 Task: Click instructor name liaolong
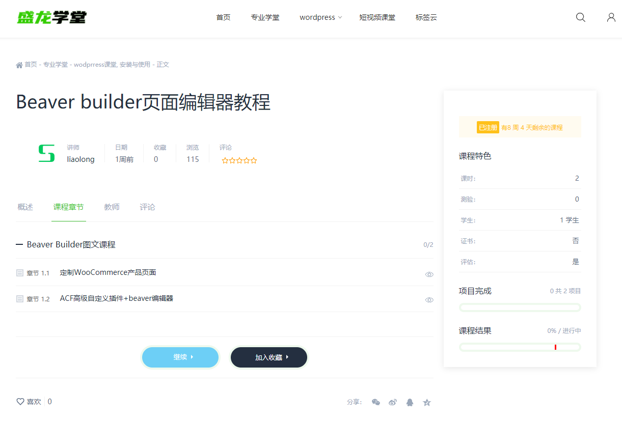(x=81, y=159)
